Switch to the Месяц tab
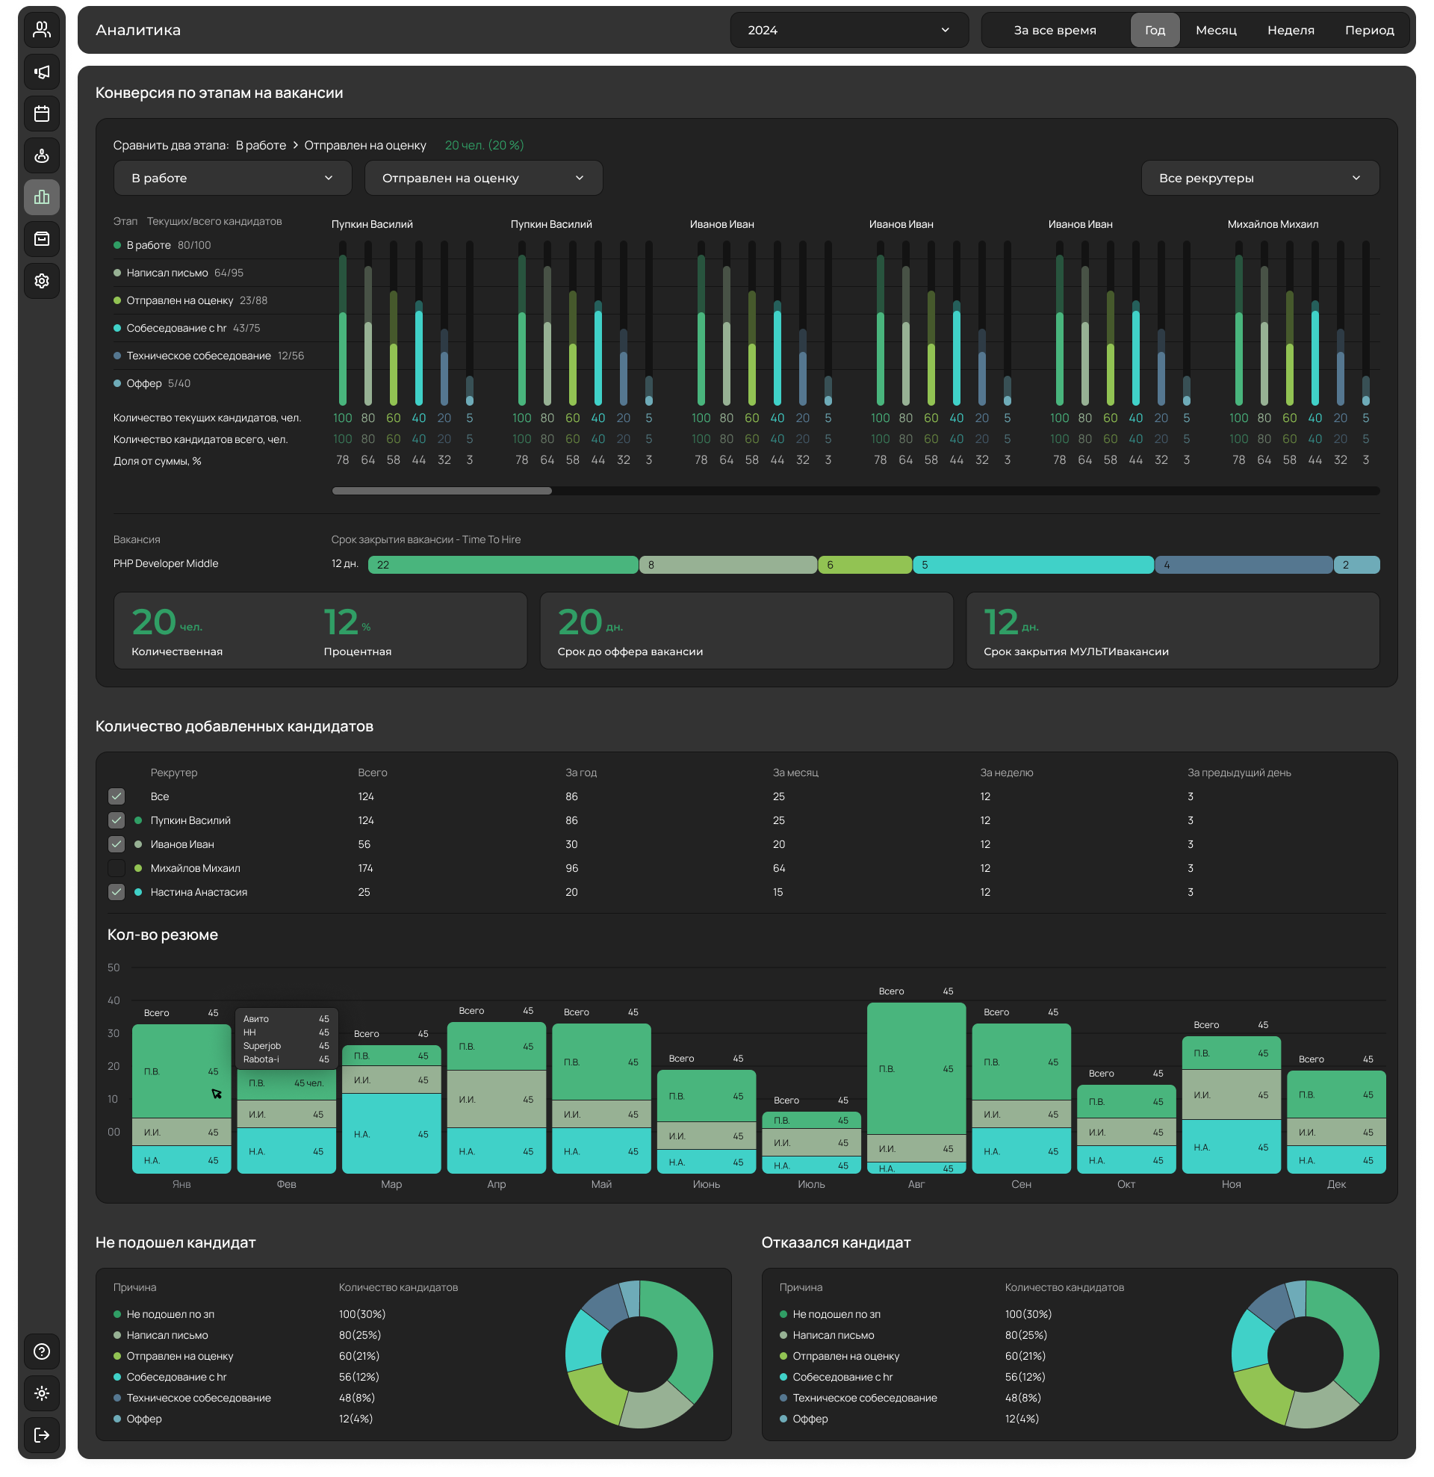 coord(1215,30)
